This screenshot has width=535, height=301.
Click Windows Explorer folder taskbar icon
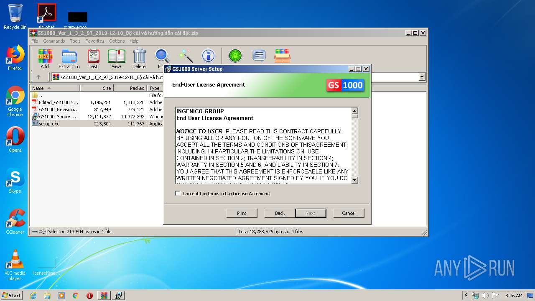pos(47,296)
